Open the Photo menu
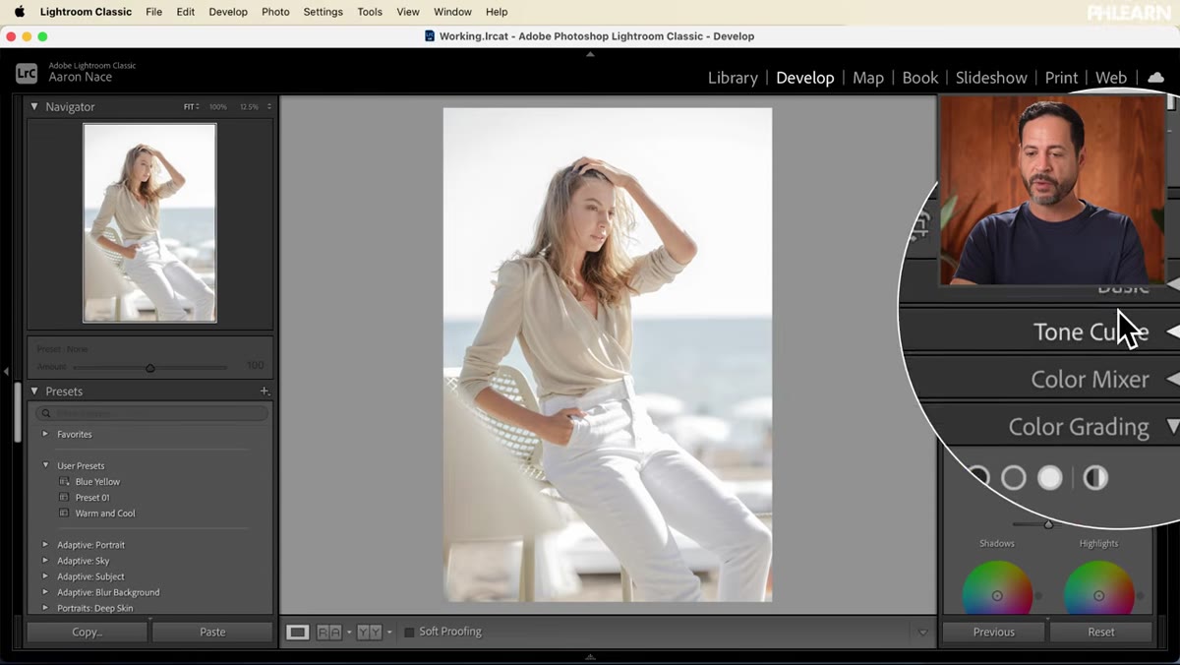1180x665 pixels. 275,12
